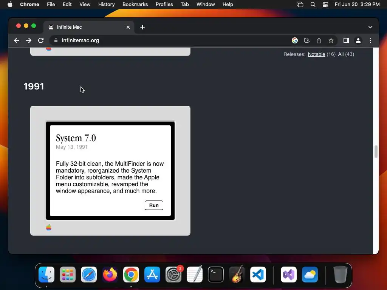
Task: Open Chrome three-dot menu
Action: 370,40
